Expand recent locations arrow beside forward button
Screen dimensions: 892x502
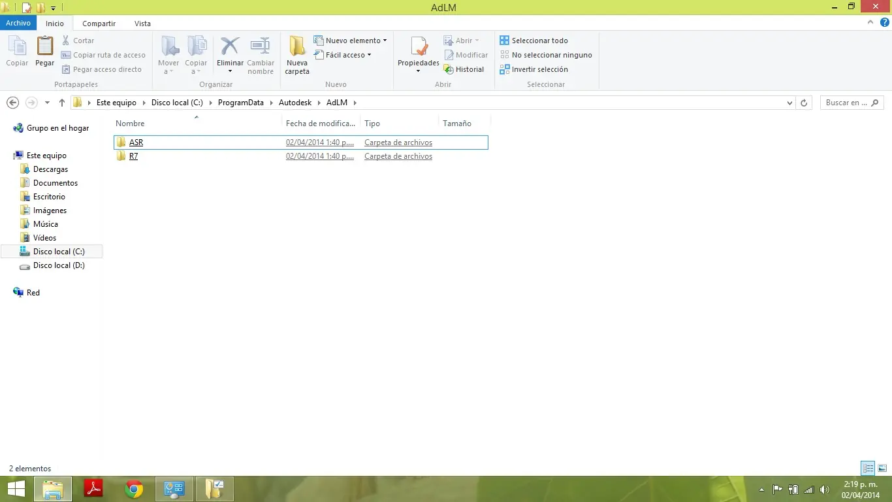tap(47, 103)
